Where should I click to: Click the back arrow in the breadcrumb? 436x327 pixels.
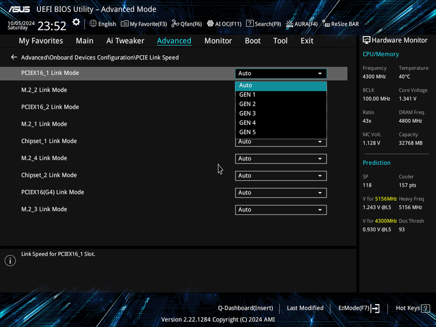point(14,57)
